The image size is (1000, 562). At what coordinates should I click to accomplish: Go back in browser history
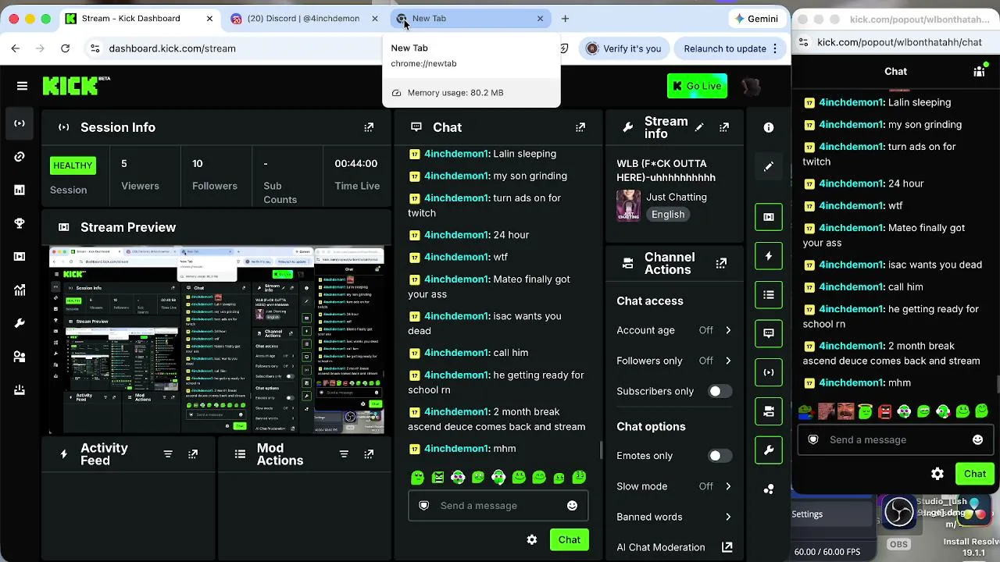point(16,48)
